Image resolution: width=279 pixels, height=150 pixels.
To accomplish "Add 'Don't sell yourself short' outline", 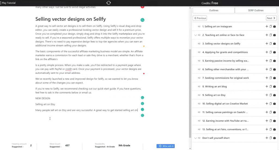I will click(x=266, y=138).
